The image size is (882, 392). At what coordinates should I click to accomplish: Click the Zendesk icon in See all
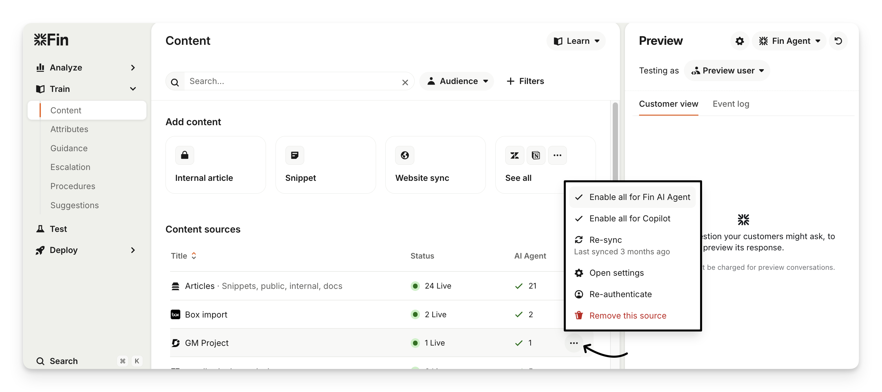click(514, 155)
